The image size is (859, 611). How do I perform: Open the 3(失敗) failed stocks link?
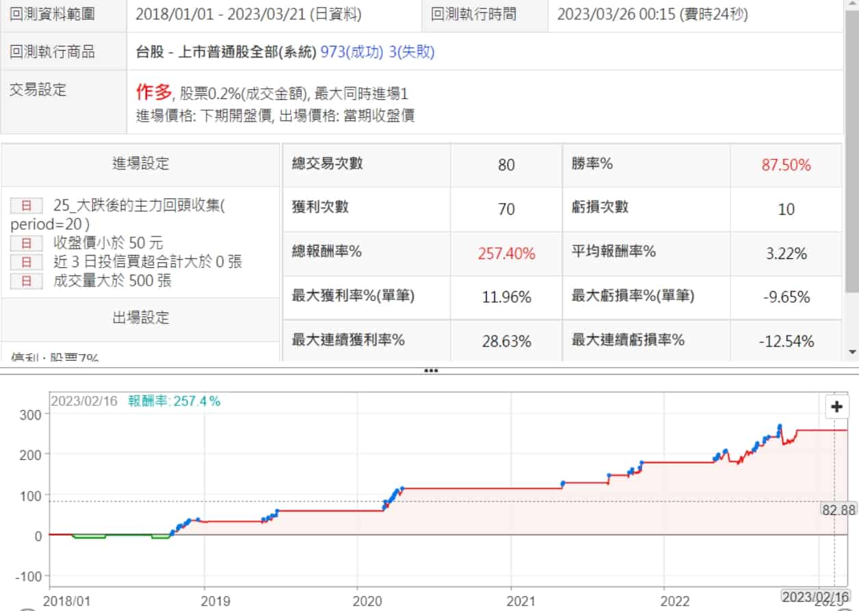tap(412, 52)
